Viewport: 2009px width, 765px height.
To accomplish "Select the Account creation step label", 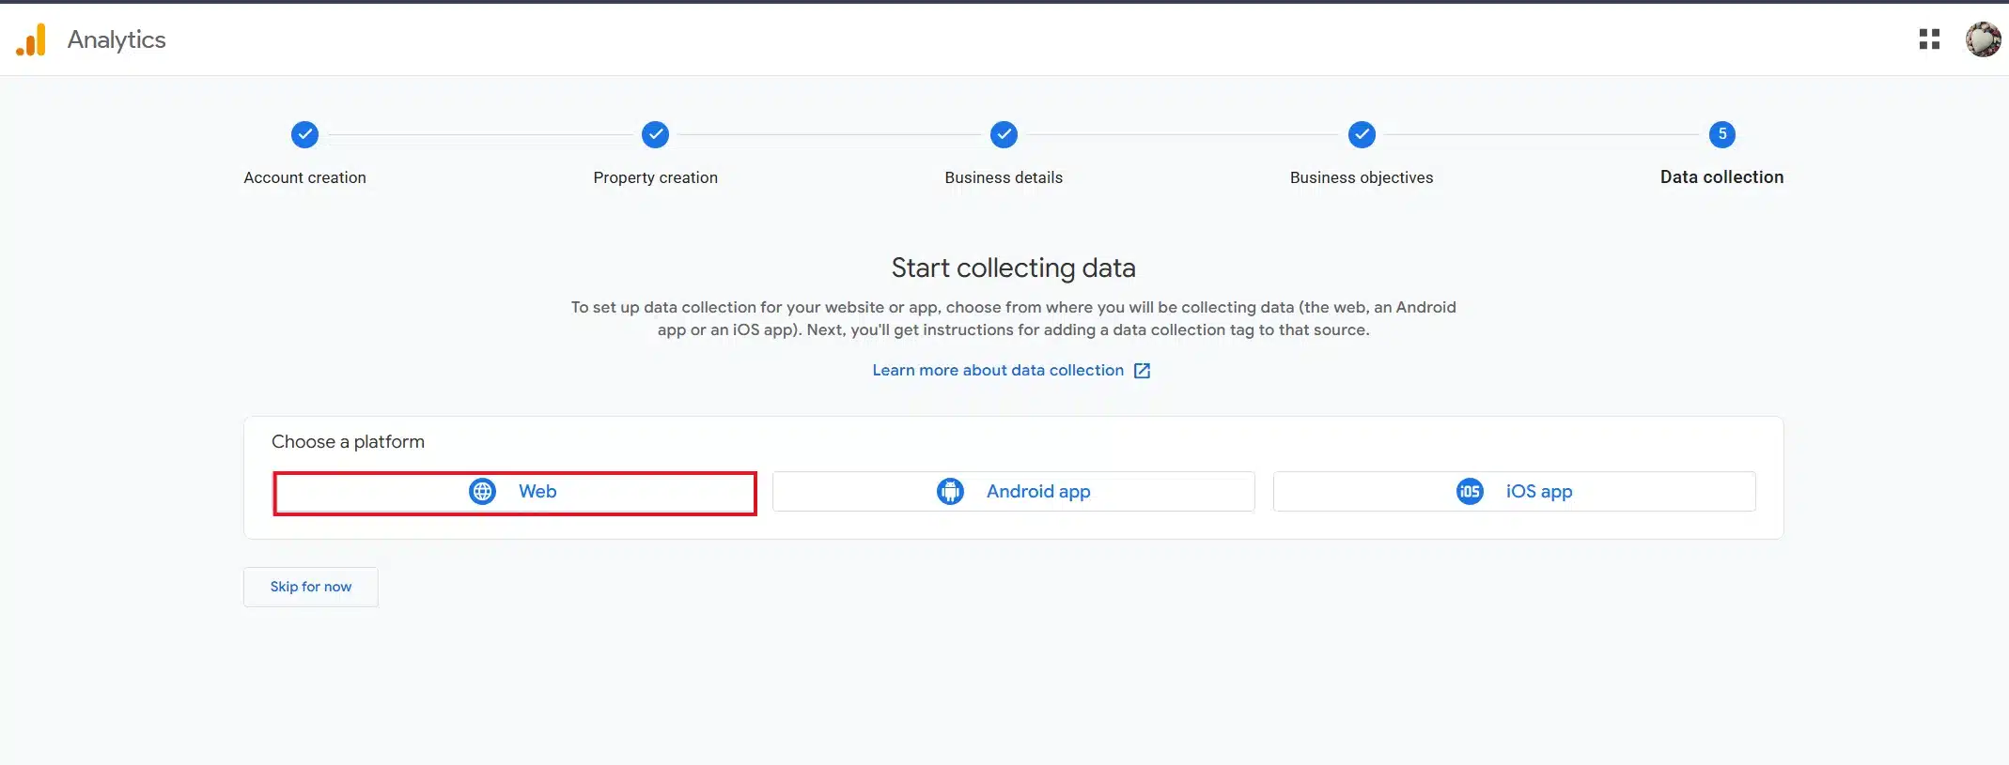I will point(304,177).
